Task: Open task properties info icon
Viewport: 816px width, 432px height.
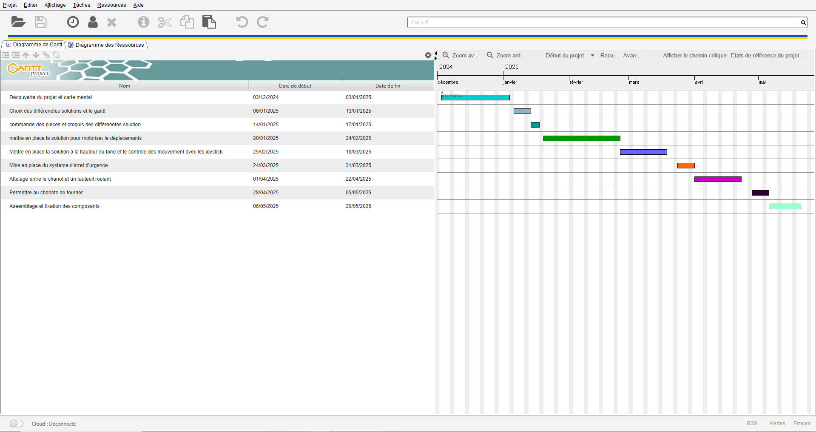Action: pyautogui.click(x=143, y=22)
